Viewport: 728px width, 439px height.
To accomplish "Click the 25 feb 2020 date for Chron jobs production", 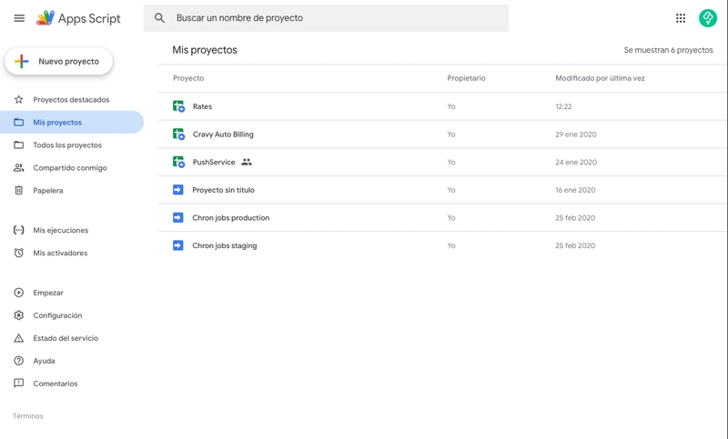I will (575, 217).
